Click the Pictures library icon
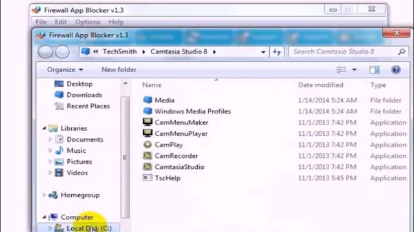 point(59,162)
